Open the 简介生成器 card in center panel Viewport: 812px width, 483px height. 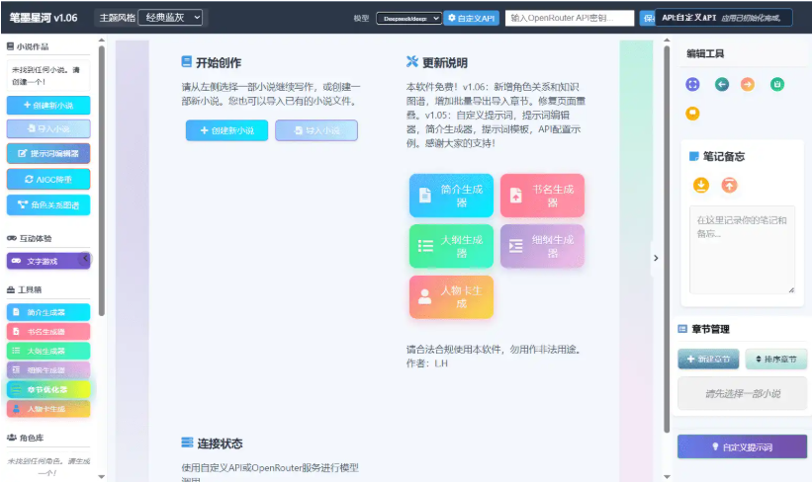click(451, 196)
